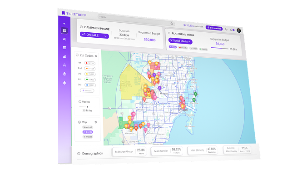Open the settings gear icon in sidebar
Viewport: 302px width, 170px height.
click(x=64, y=83)
